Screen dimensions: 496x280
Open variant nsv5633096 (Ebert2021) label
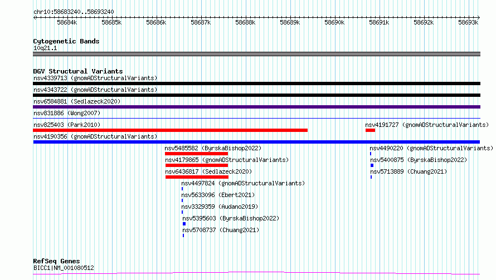[218, 195]
